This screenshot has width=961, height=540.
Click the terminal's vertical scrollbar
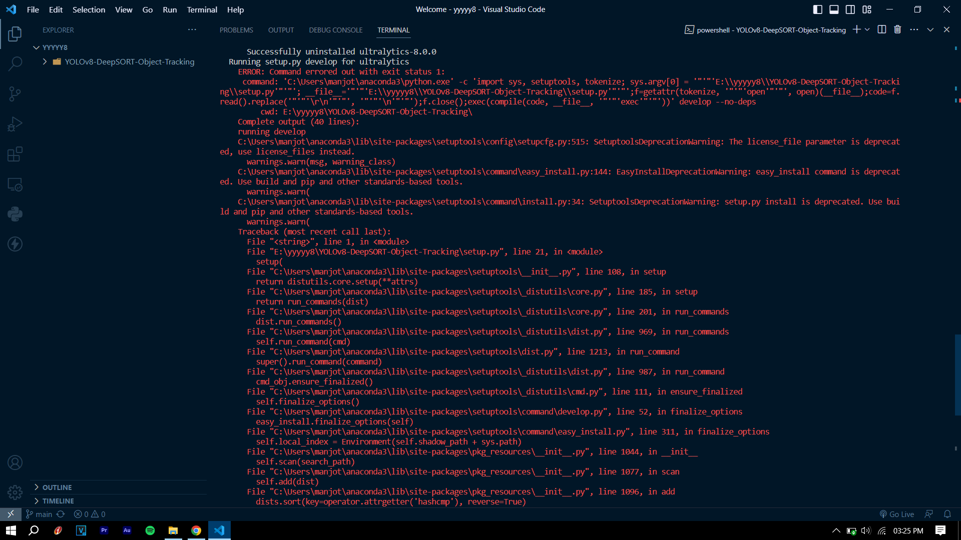957,375
